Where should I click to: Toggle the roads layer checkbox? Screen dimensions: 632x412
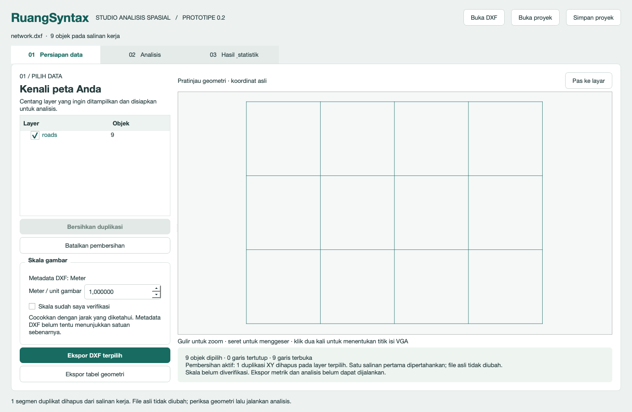click(35, 135)
